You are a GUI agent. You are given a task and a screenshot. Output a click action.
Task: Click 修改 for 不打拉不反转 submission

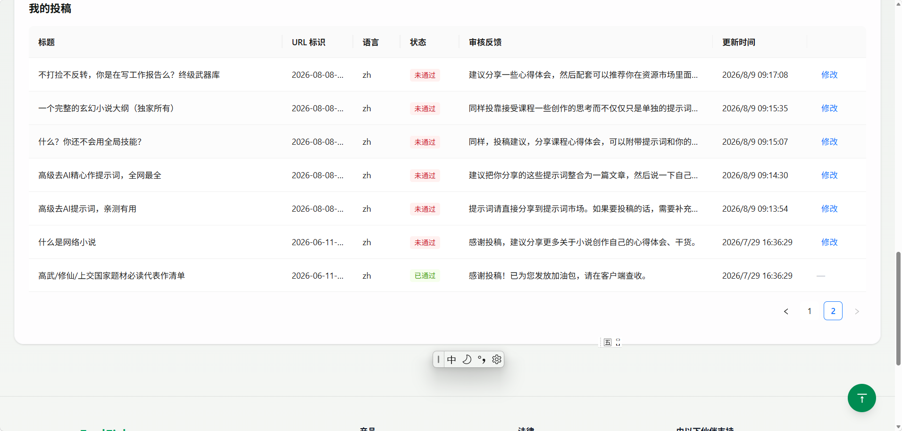coord(829,75)
